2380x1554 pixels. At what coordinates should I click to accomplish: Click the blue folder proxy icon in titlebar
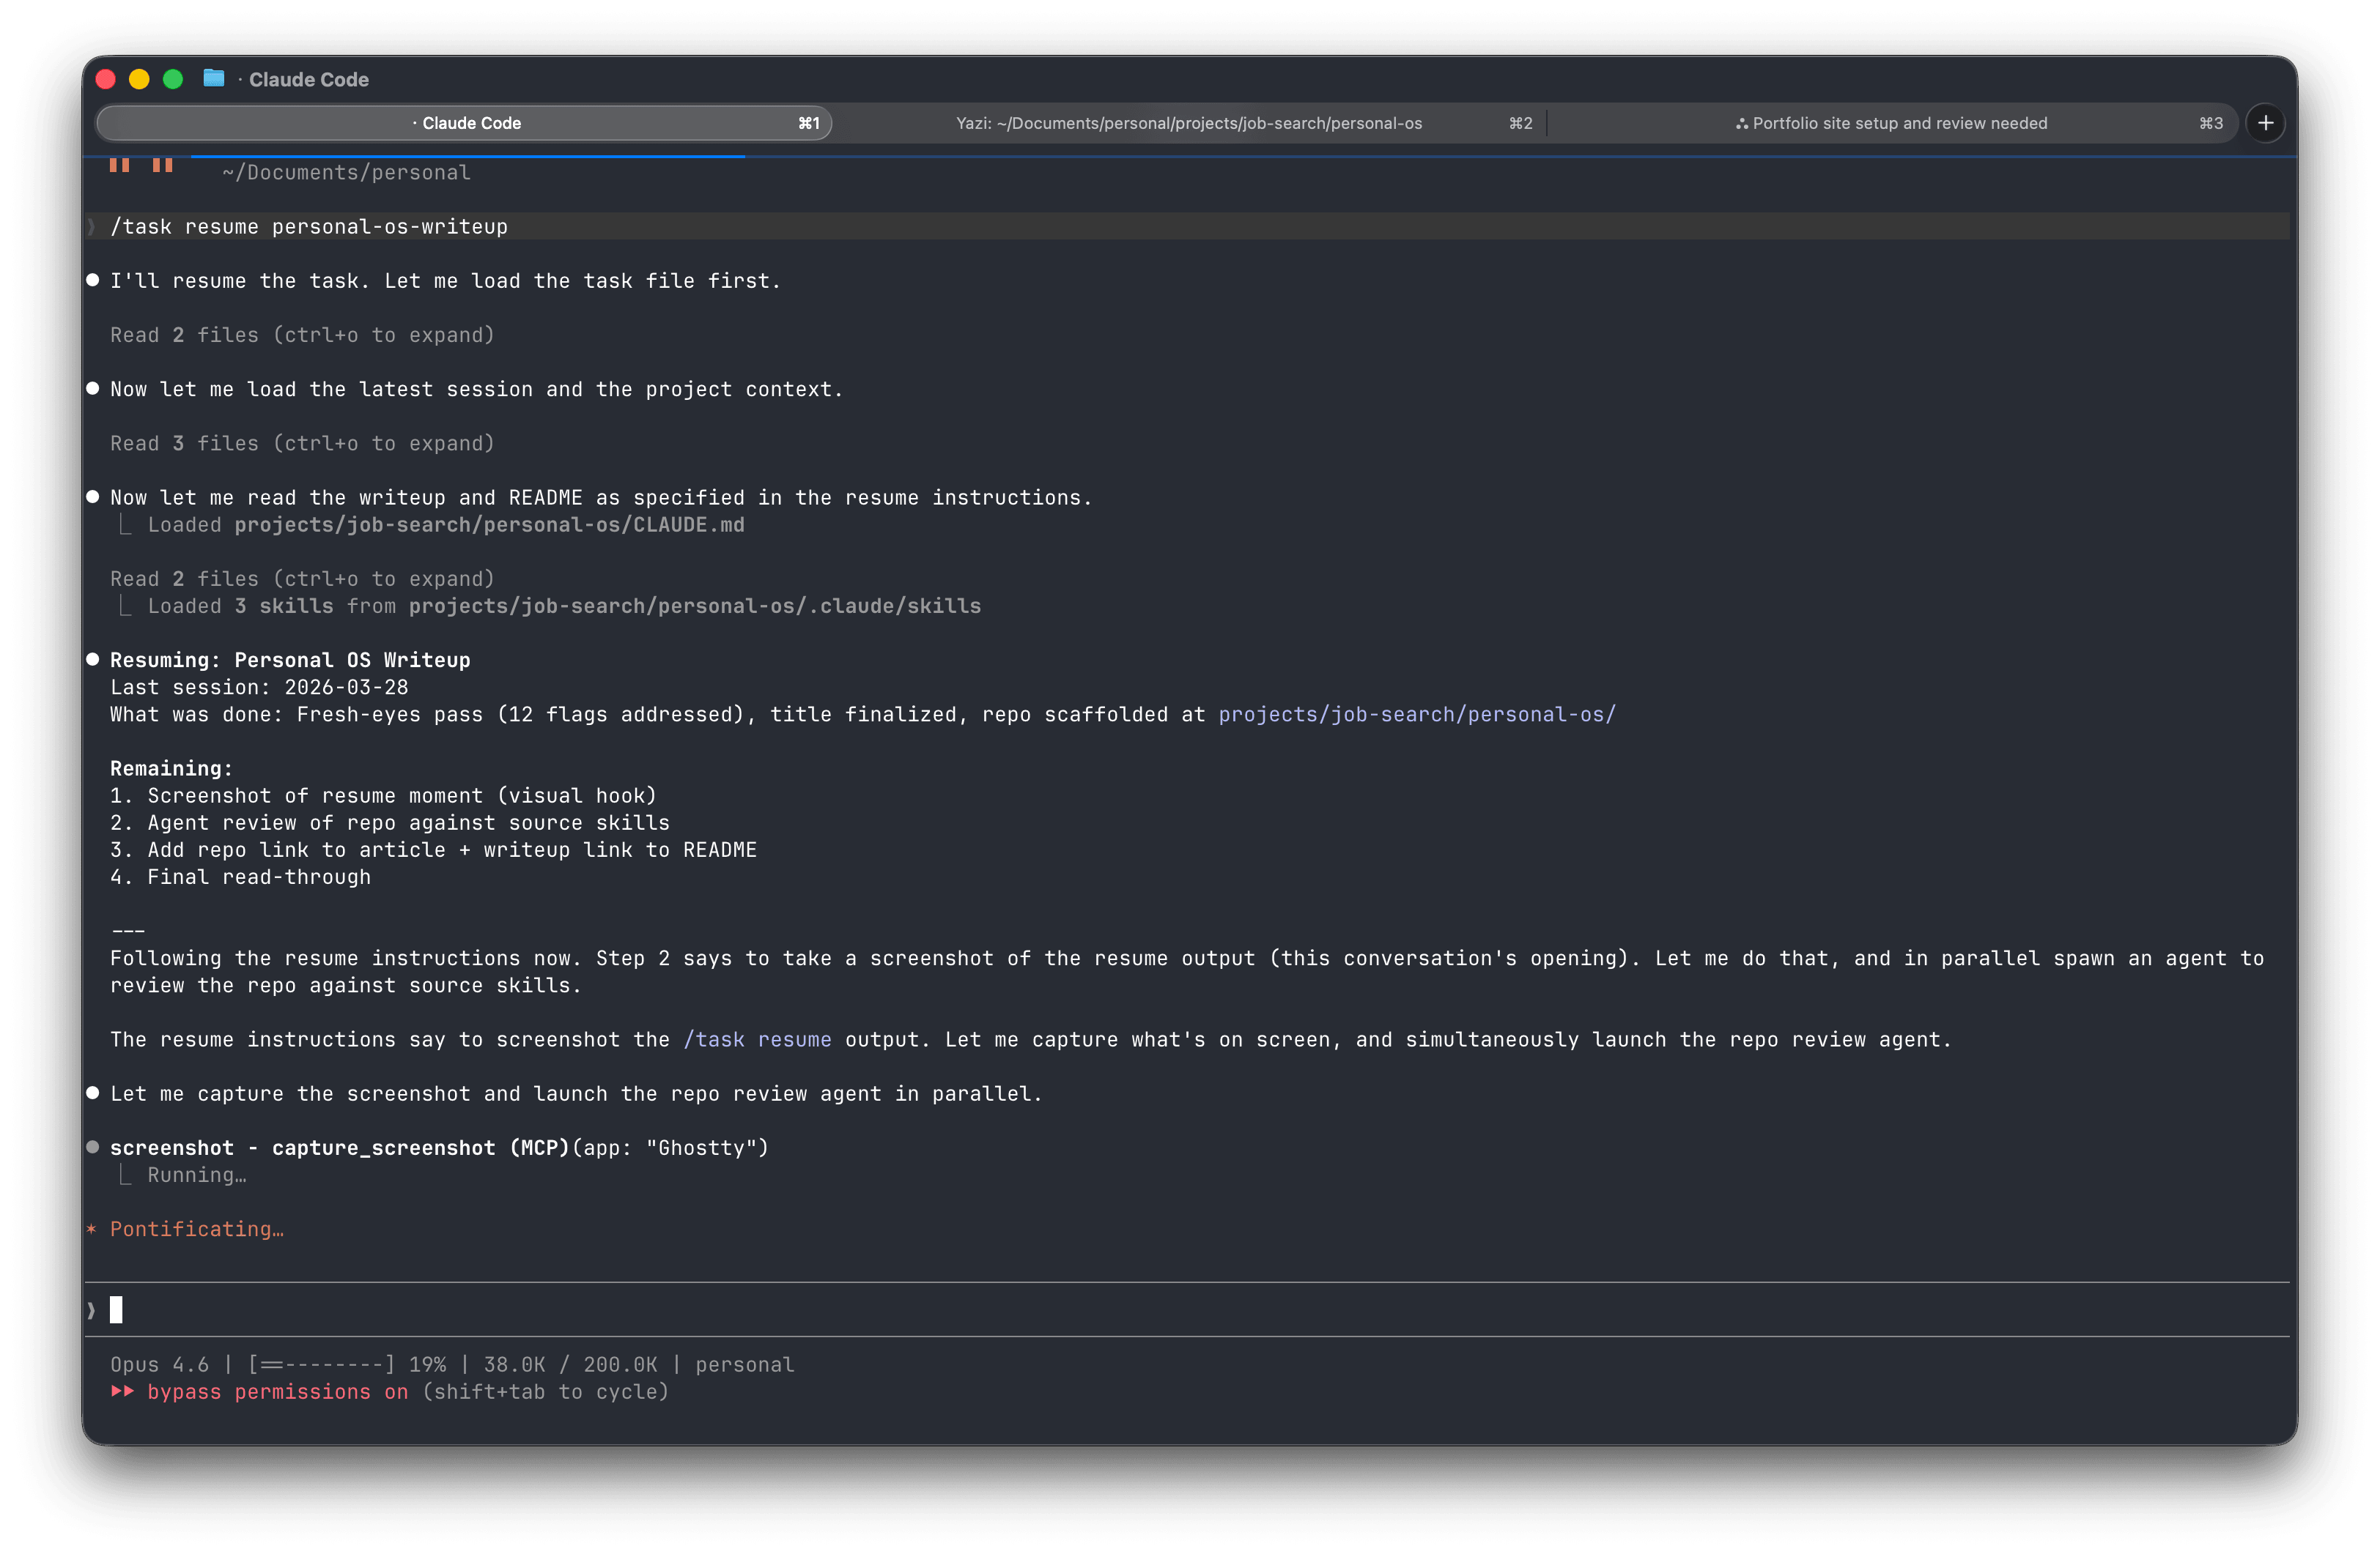click(x=214, y=78)
